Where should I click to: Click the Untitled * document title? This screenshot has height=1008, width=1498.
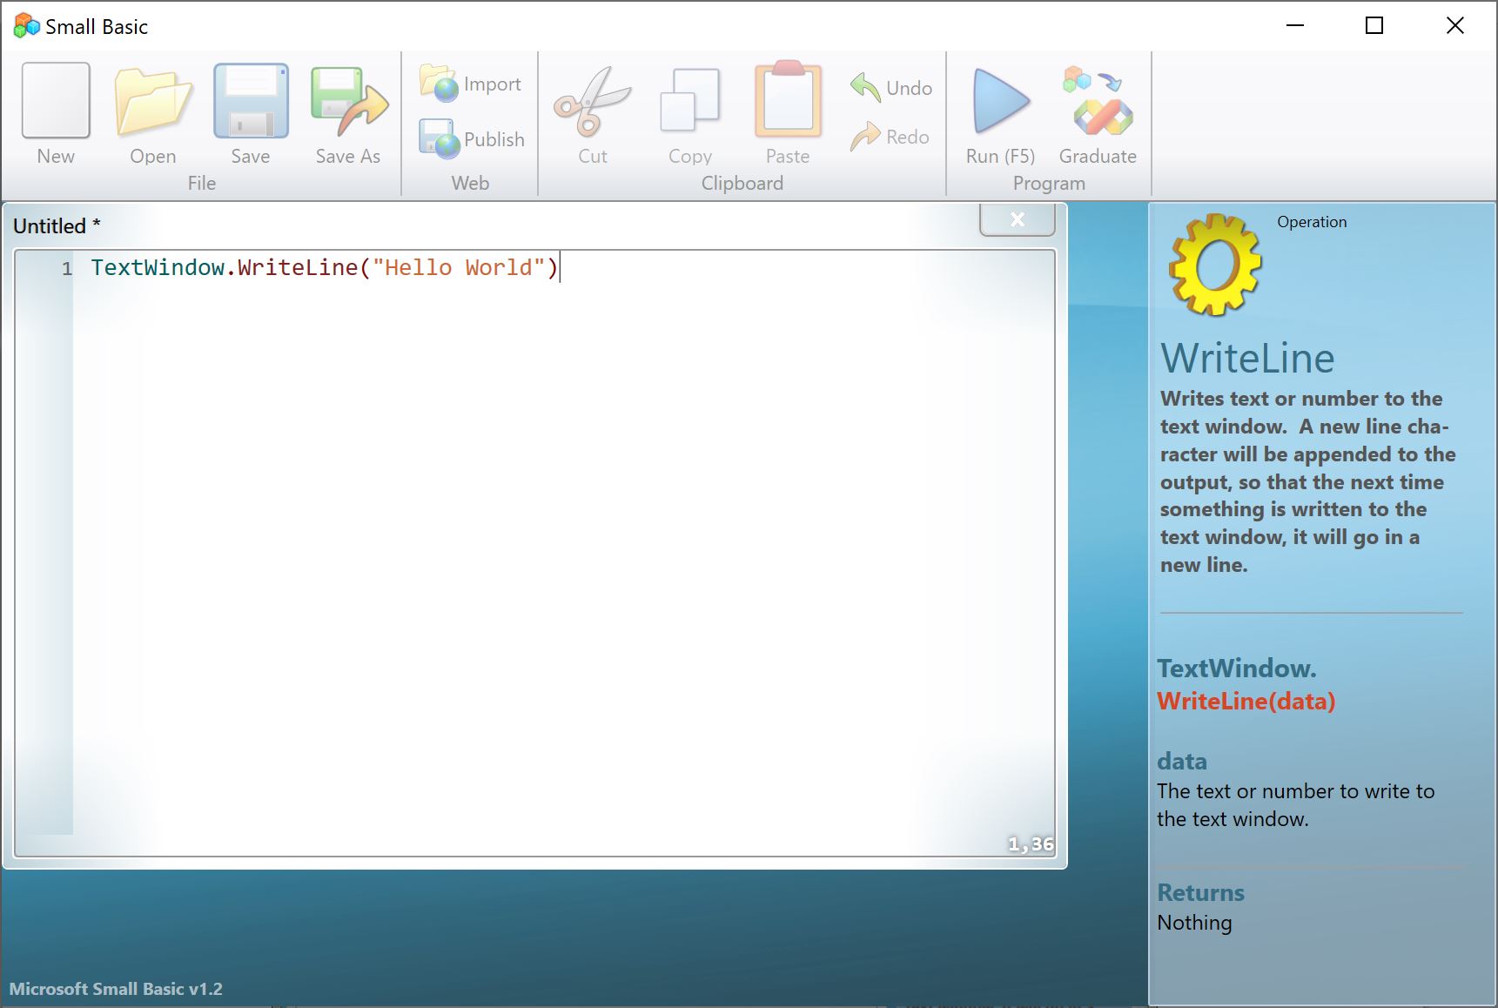pyautogui.click(x=57, y=226)
